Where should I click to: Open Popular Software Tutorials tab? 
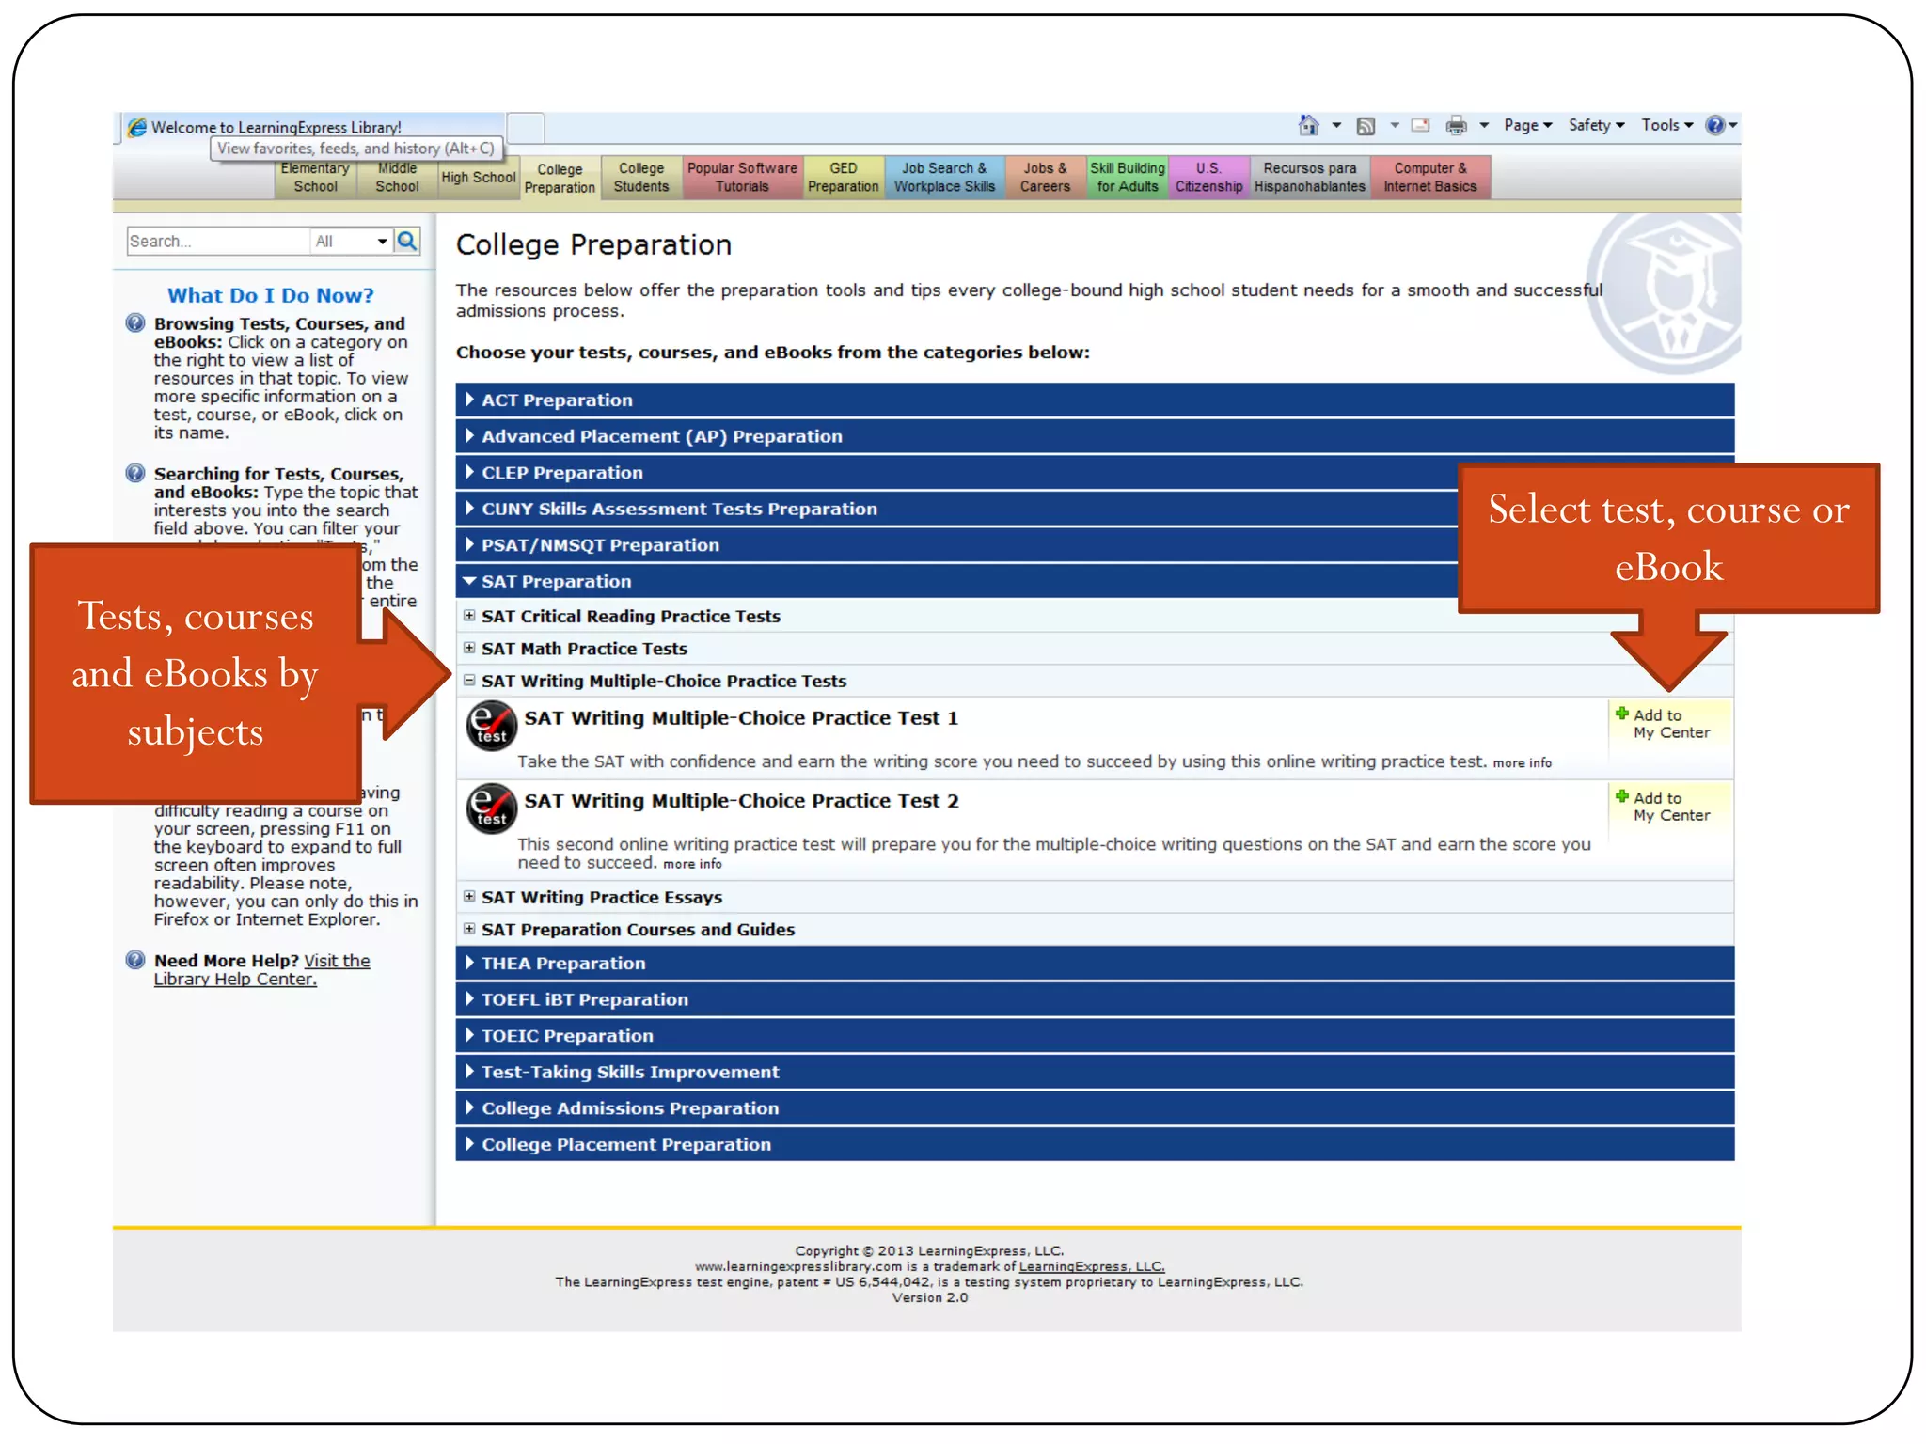click(x=742, y=178)
